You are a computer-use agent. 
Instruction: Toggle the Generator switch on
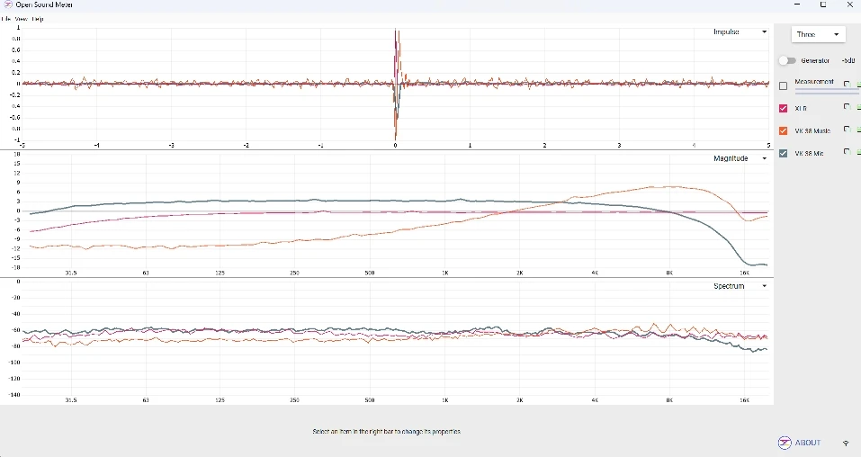[787, 60]
